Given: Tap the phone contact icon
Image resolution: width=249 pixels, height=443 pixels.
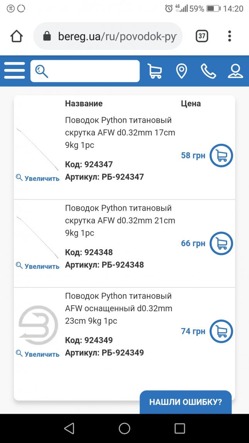Looking at the screenshot, I should 208,71.
